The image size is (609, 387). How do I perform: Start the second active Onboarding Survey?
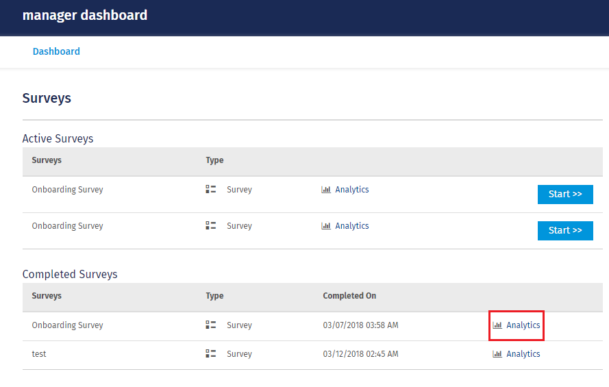tap(565, 231)
